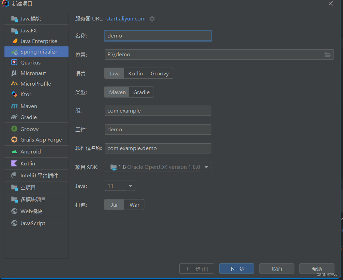Click the Grails App Forge icon
This screenshot has width=343, height=280.
pyautogui.click(x=14, y=139)
